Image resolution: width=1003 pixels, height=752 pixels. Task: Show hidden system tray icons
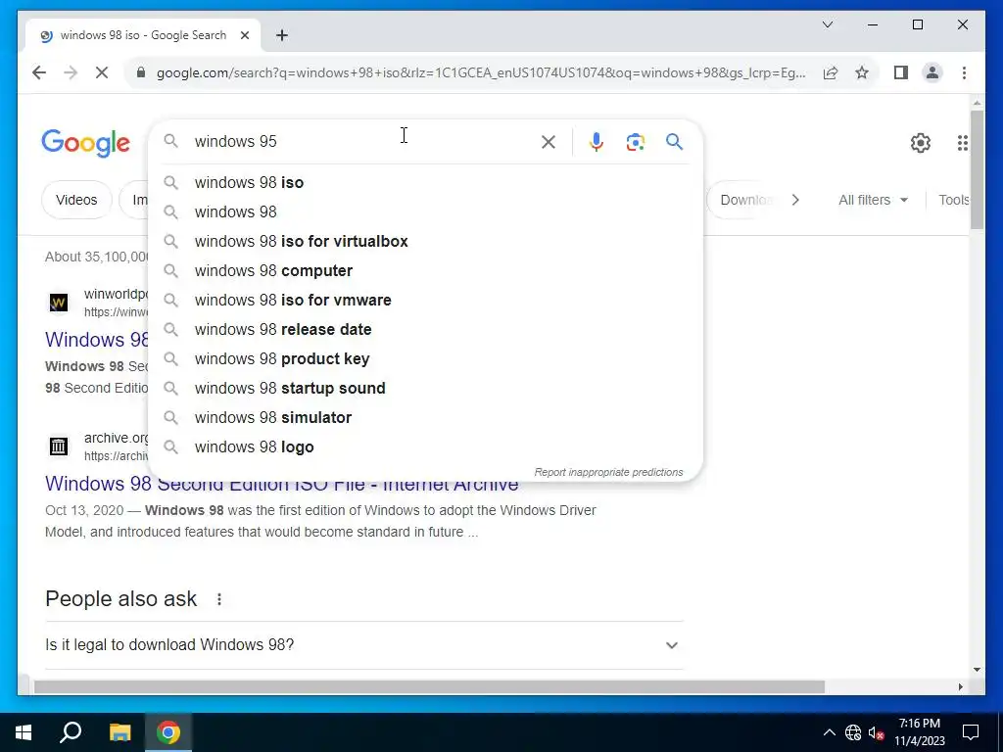pyautogui.click(x=829, y=732)
